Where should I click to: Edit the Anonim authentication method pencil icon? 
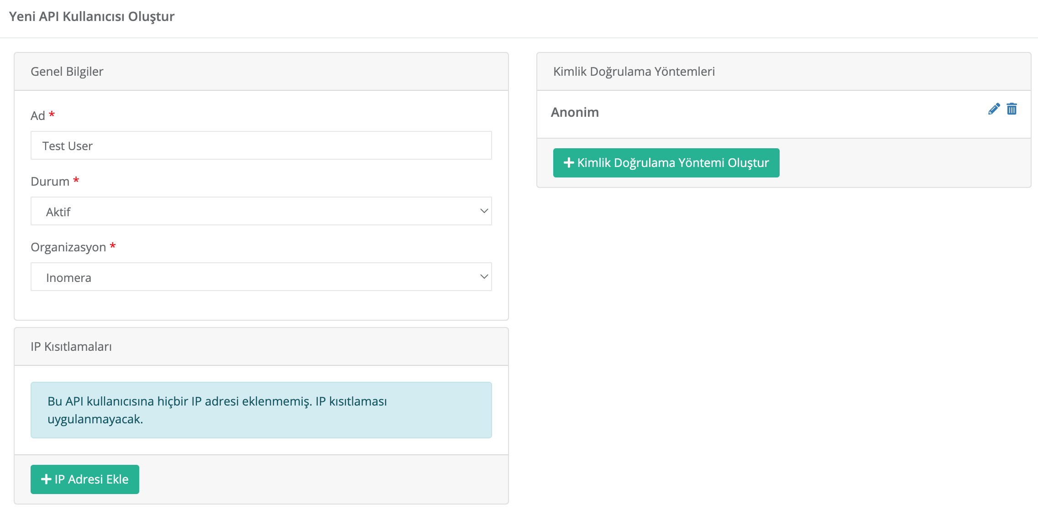click(994, 109)
